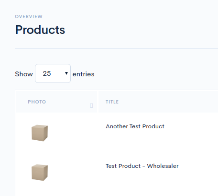This screenshot has width=218, height=196.
Task: Click the divider line below Products heading
Action: [x=116, y=48]
